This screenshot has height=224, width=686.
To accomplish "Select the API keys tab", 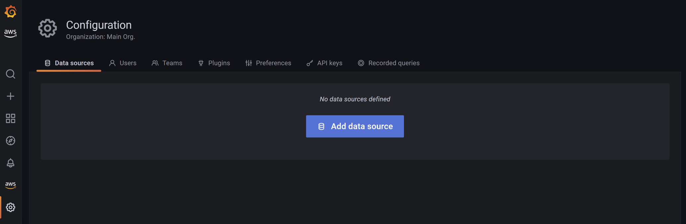I will pyautogui.click(x=324, y=63).
